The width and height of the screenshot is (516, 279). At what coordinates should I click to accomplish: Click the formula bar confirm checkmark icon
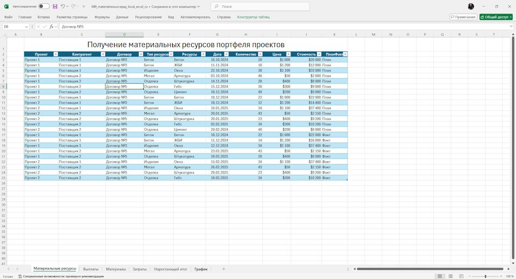[x=45, y=27]
